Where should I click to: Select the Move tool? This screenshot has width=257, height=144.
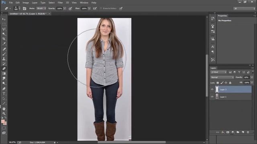[4, 19]
